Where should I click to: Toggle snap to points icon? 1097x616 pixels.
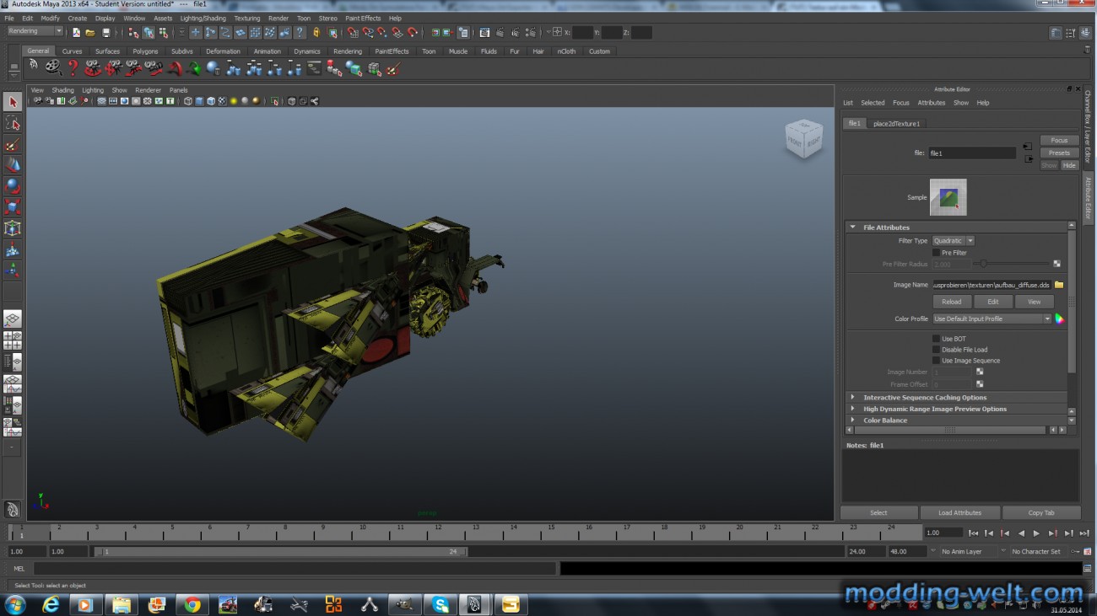(382, 33)
